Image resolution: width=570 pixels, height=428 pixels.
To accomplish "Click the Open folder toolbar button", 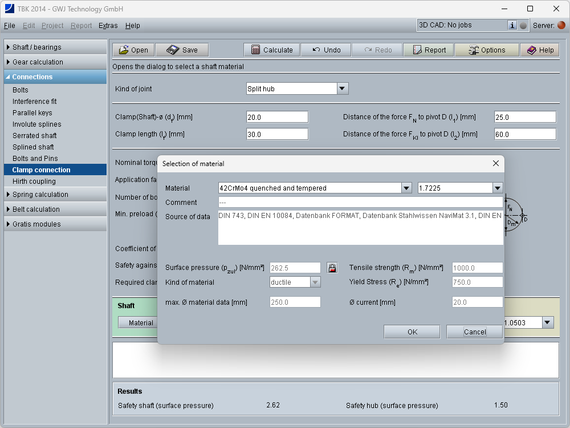I will [133, 50].
